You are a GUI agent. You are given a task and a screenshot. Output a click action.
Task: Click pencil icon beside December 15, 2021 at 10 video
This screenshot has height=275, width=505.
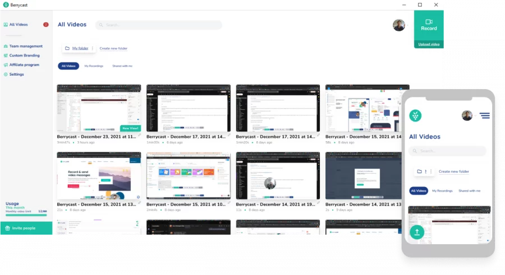pos(229,203)
